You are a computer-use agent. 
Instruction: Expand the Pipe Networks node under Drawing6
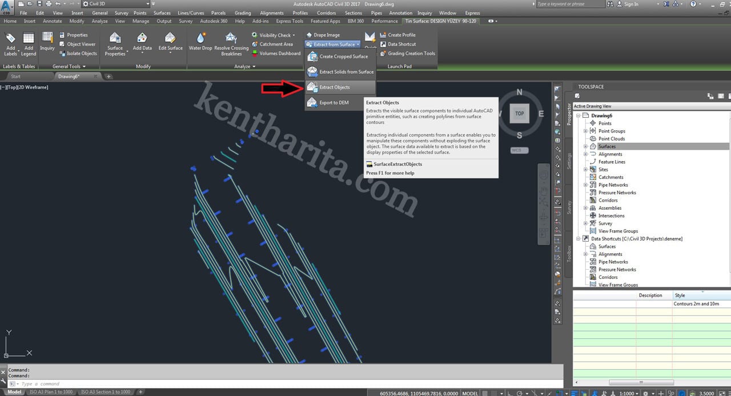click(x=585, y=185)
